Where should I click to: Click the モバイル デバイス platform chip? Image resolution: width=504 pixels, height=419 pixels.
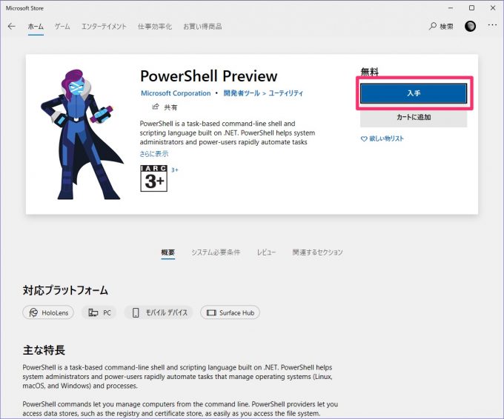click(x=159, y=312)
